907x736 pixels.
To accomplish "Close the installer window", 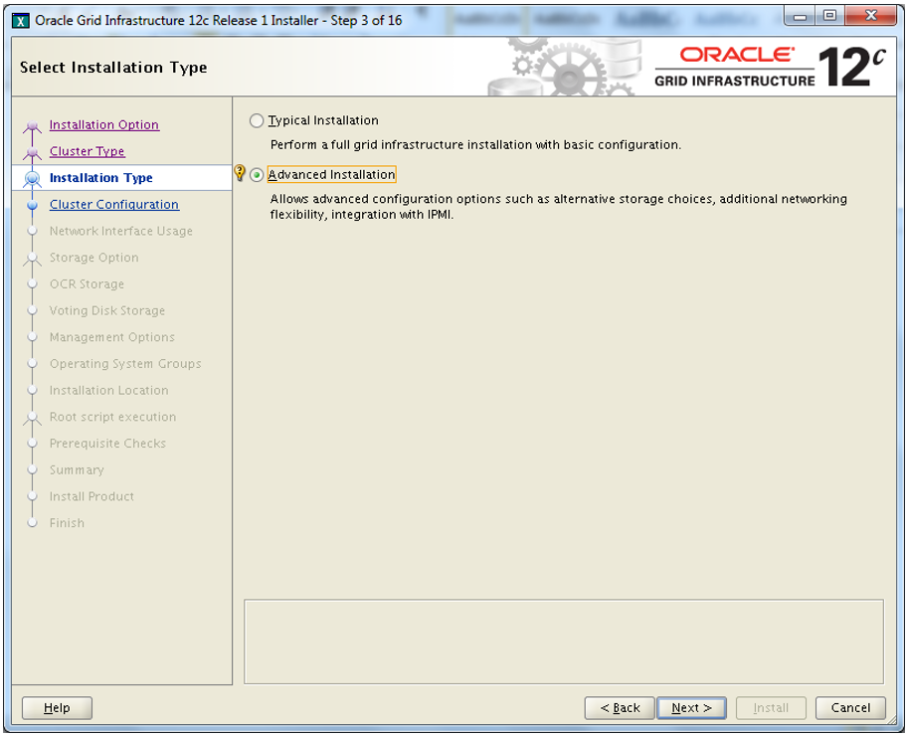I will 871,17.
